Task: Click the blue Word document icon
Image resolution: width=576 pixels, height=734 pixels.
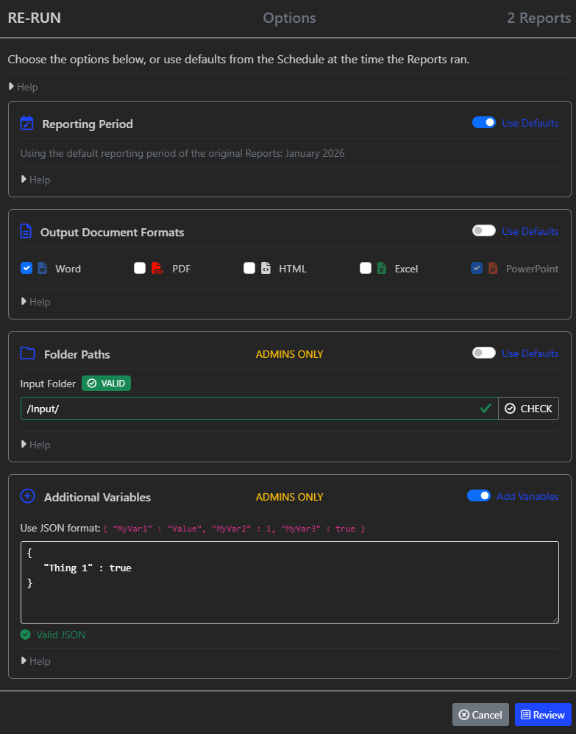Action: click(43, 269)
